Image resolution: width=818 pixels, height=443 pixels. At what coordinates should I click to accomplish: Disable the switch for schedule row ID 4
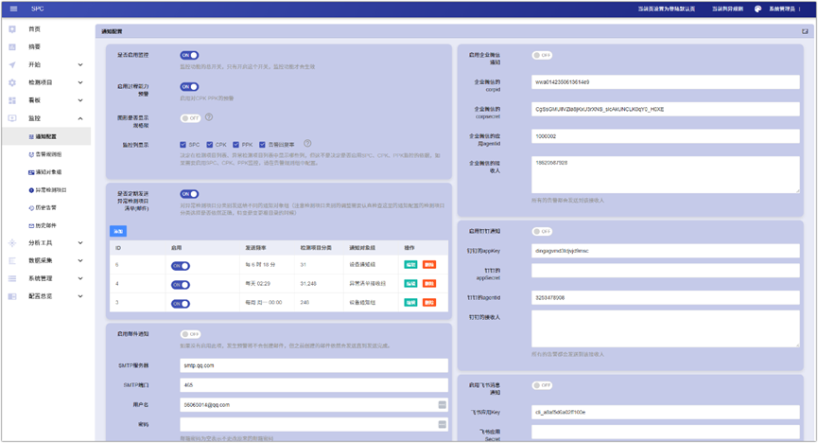(180, 284)
